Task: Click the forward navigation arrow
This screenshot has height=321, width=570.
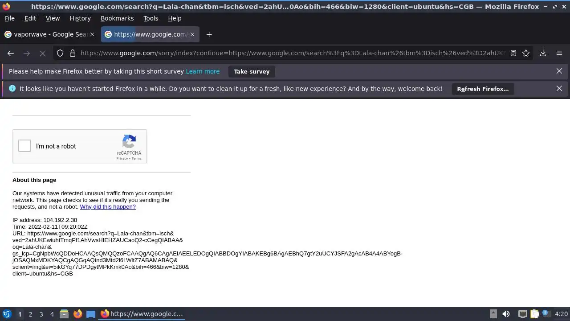Action: [27, 53]
